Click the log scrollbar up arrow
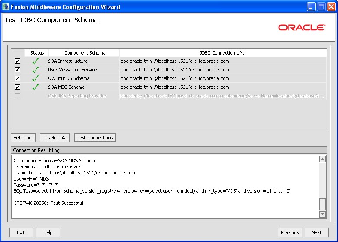This screenshot has width=338, height=242. (x=322, y=159)
